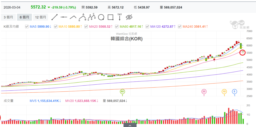Select the horizontal line drawing tool
Viewport: 256px width, 127px height.
(x=64, y=17)
